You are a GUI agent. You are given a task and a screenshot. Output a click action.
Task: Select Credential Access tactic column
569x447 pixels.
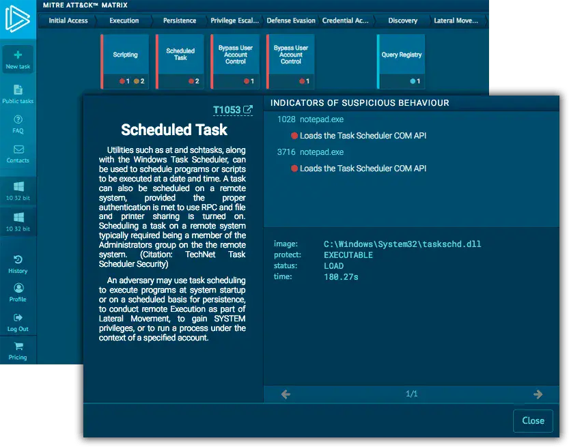[x=346, y=20]
